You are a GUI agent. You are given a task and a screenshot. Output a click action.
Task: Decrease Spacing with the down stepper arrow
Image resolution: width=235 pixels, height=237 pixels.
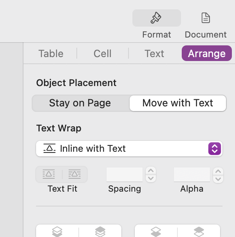(x=151, y=178)
